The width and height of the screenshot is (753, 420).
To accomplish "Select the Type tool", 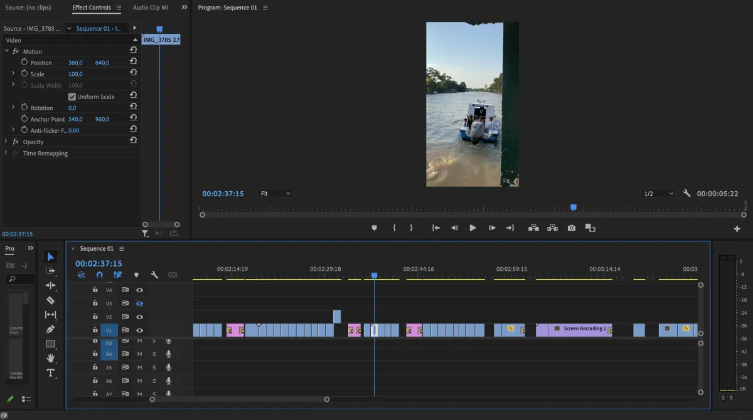I will [51, 373].
